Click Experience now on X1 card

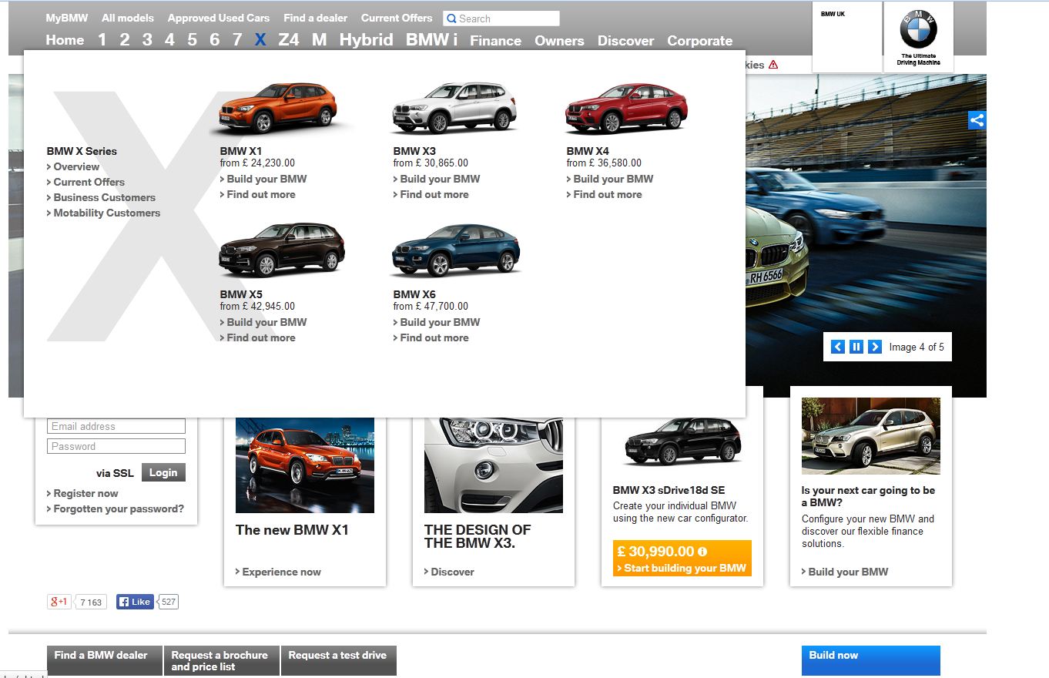[278, 572]
